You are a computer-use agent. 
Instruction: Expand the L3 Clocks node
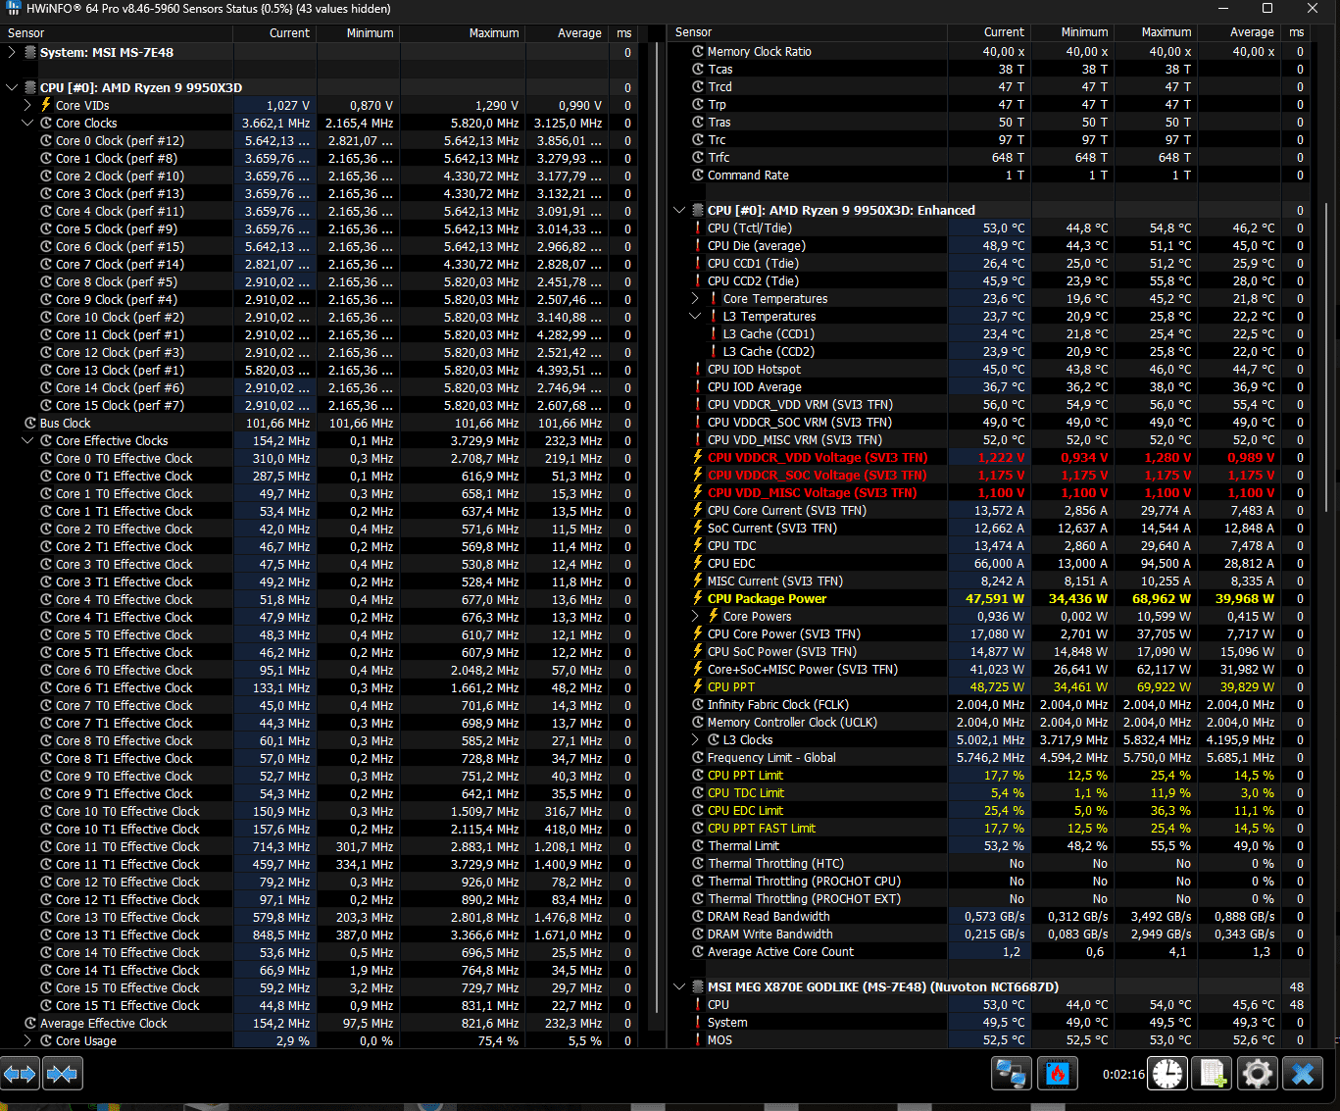pos(695,739)
